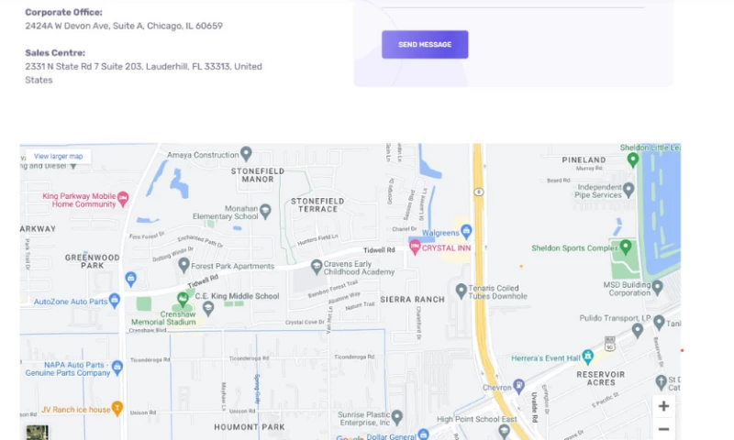Switch to satellite view thumbnail
The width and height of the screenshot is (734, 440).
(37, 433)
